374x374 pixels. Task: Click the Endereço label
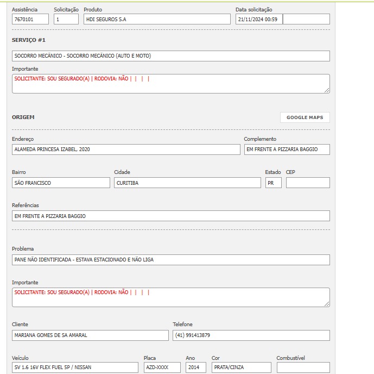[x=23, y=139]
